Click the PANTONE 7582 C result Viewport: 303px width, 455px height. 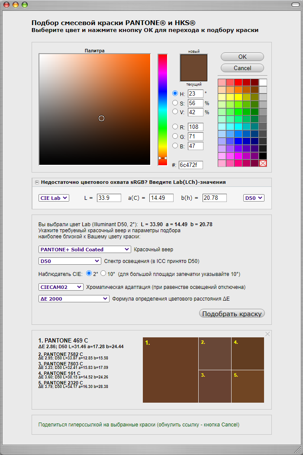coord(61,354)
